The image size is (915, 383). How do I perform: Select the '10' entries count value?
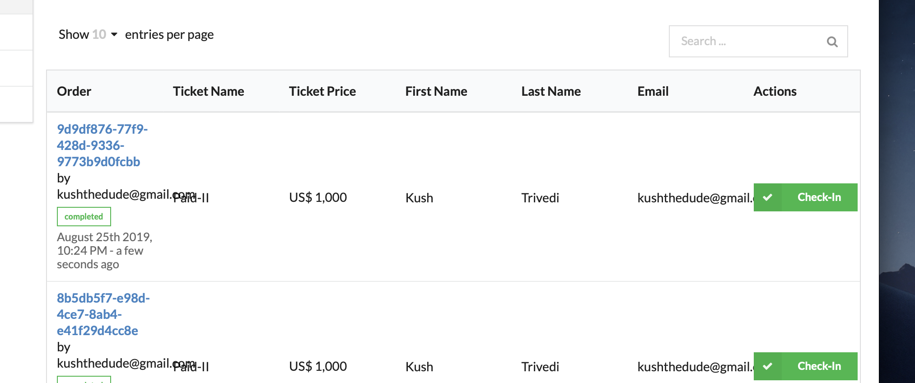coord(99,35)
